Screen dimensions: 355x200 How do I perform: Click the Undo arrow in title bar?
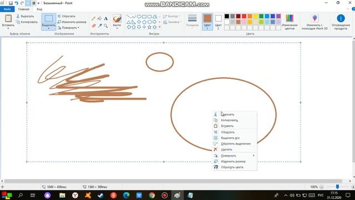click(16, 3)
